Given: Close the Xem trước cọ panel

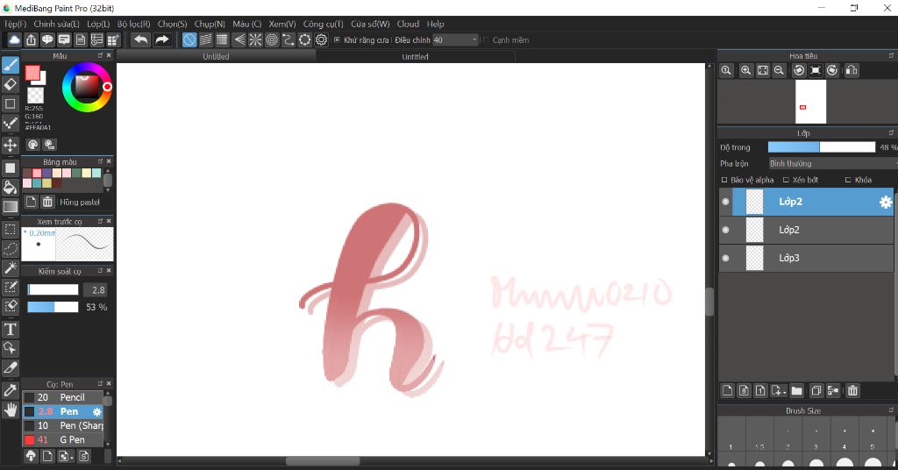Looking at the screenshot, I should point(109,221).
